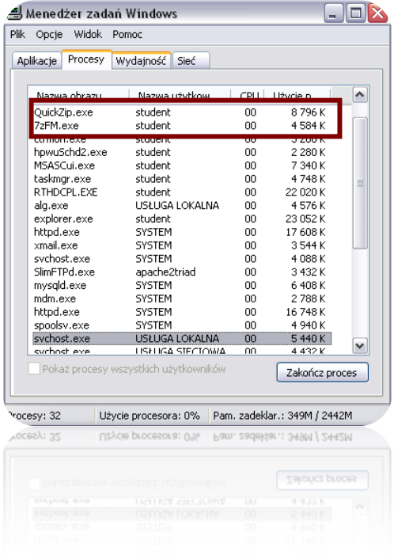
Task: Minimize the Menedżer zadań window
Action: [333, 13]
